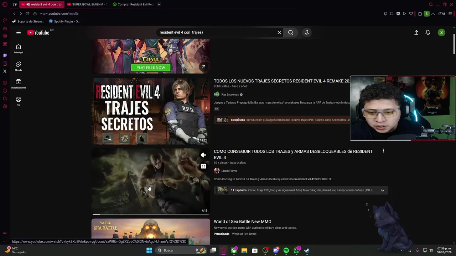Open the extensions cube icon
This screenshot has width=456, height=256.
click(x=420, y=14)
